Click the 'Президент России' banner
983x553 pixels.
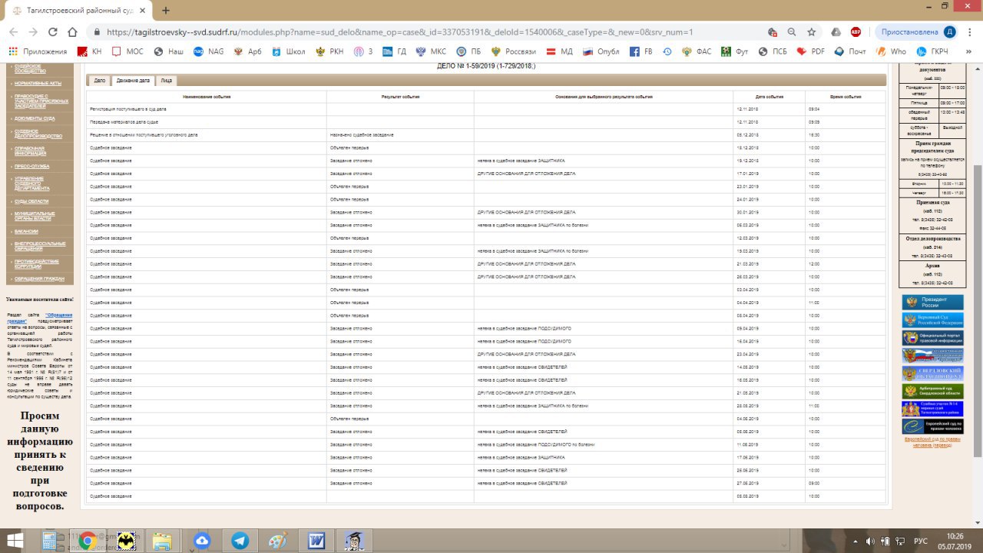click(932, 302)
